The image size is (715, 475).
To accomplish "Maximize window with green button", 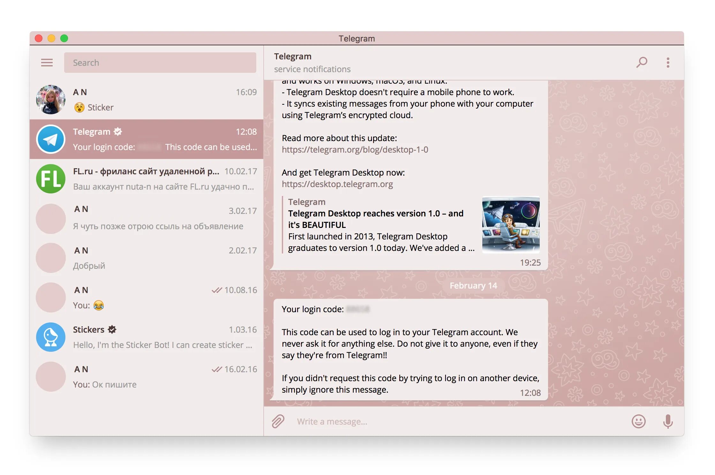I will pos(64,38).
